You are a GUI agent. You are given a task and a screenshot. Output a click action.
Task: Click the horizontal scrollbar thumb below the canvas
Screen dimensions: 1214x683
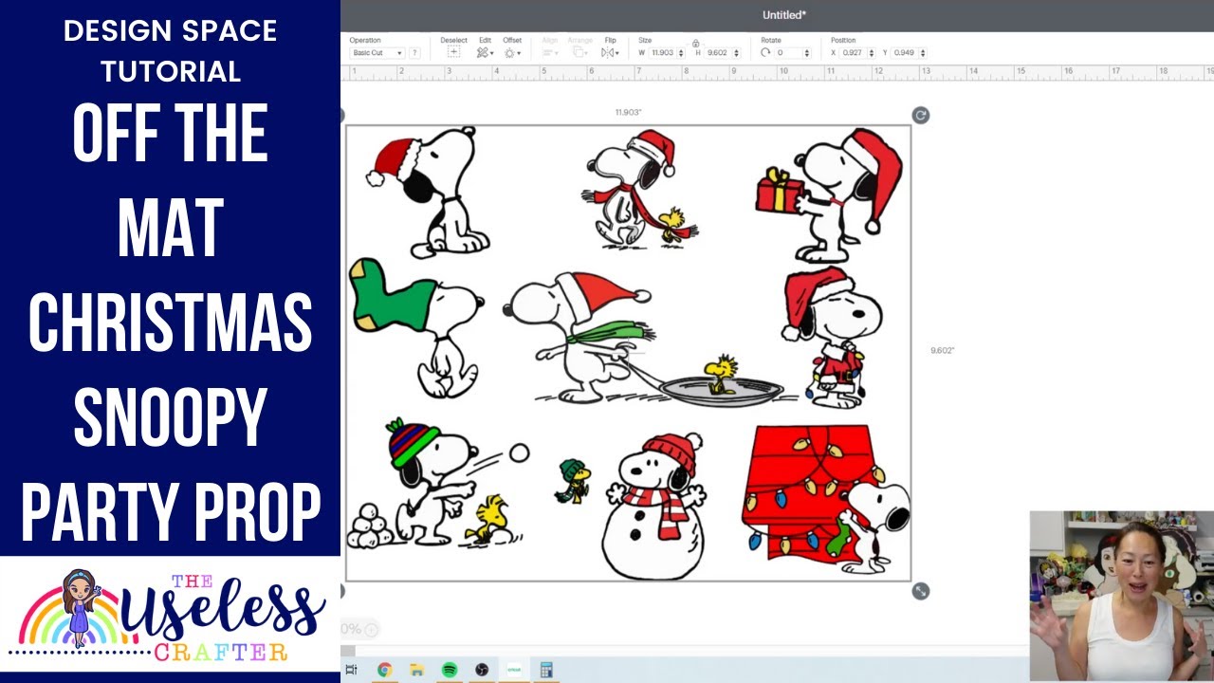pyautogui.click(x=347, y=651)
